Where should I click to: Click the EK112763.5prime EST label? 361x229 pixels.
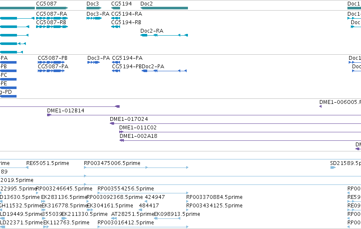pos(66,223)
